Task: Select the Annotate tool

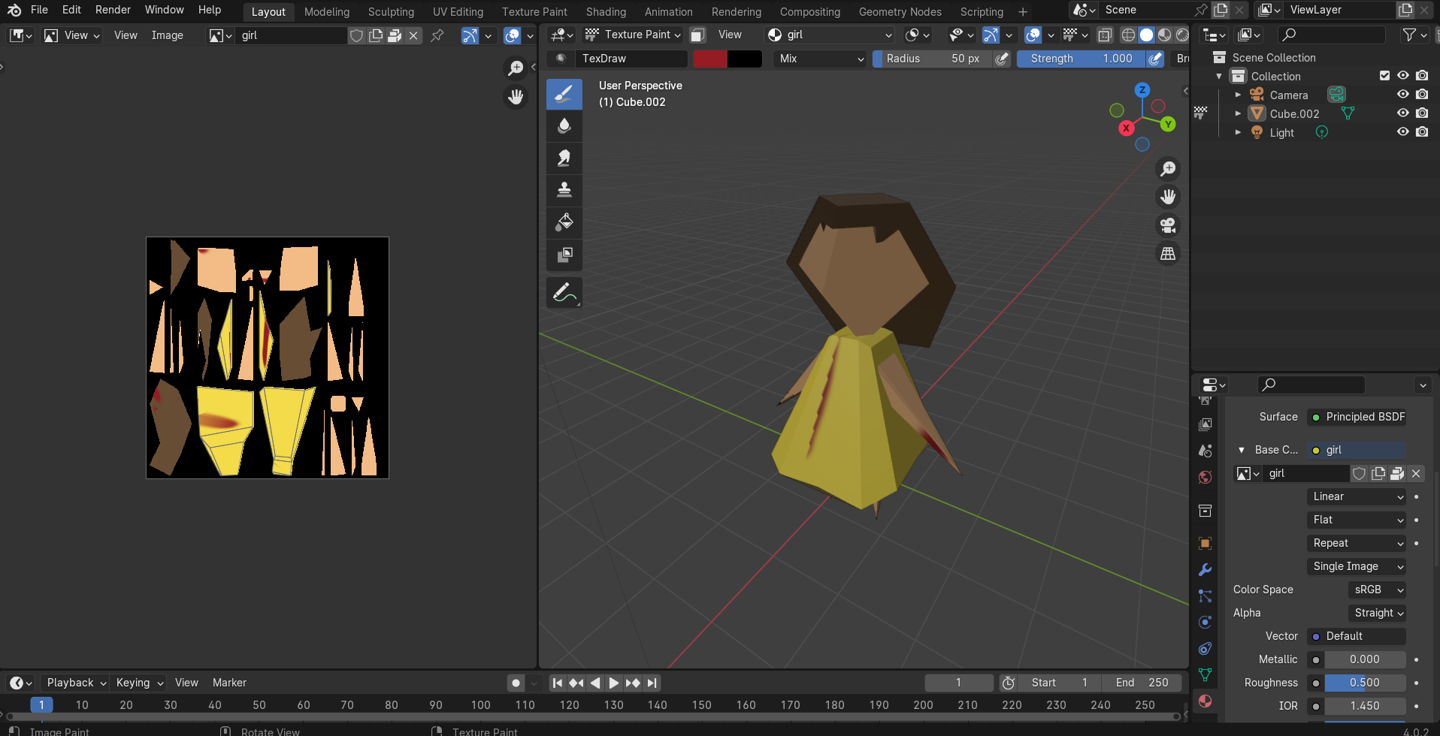Action: point(564,293)
